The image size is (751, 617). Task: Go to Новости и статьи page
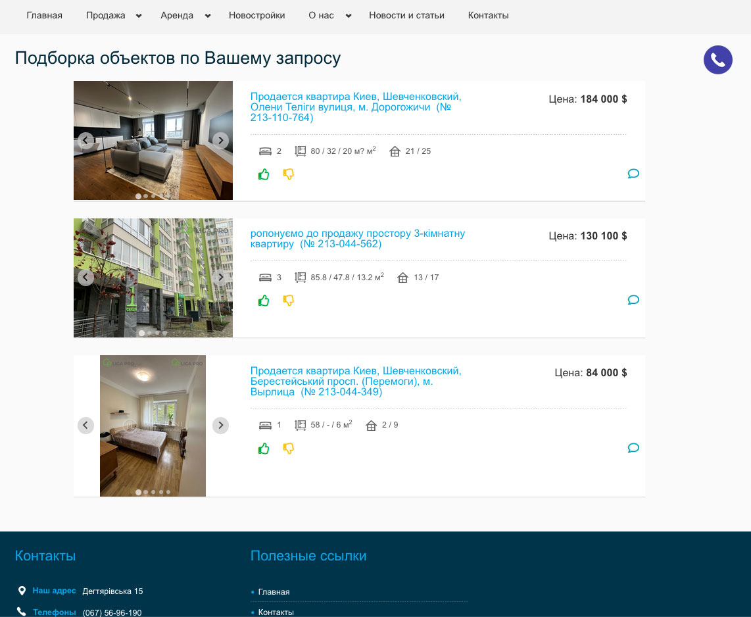coord(406,16)
